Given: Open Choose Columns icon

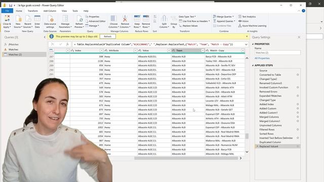Looking at the screenshot, I should tap(113, 19).
